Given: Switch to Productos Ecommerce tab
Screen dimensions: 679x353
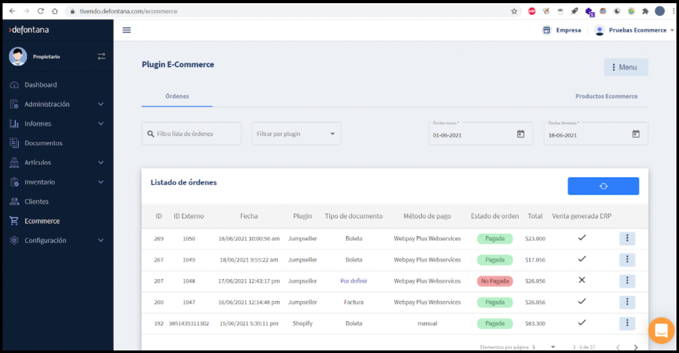Looking at the screenshot, I should tap(606, 96).
